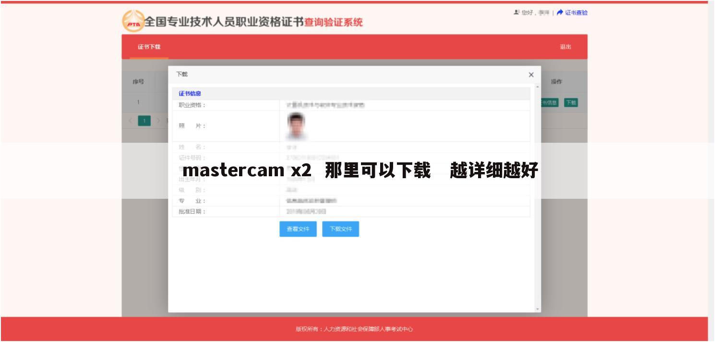This screenshot has width=720, height=342.
Task: Click the user greeting icon
Action: 516,12
